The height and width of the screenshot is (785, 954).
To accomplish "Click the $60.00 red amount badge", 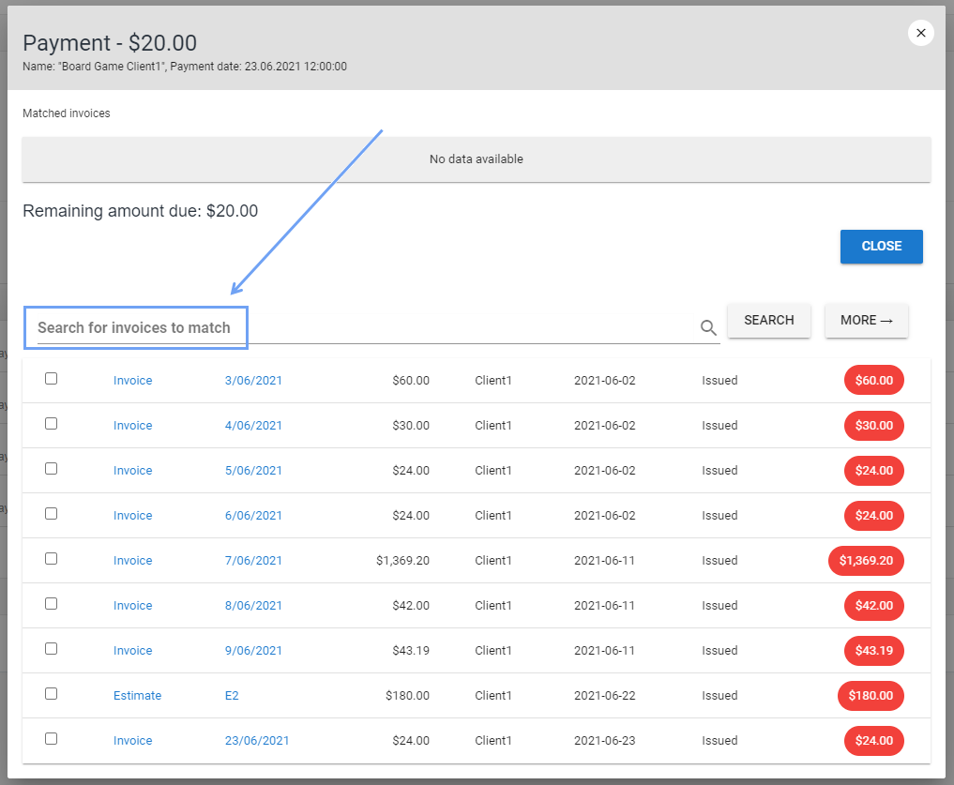I will (x=873, y=380).
